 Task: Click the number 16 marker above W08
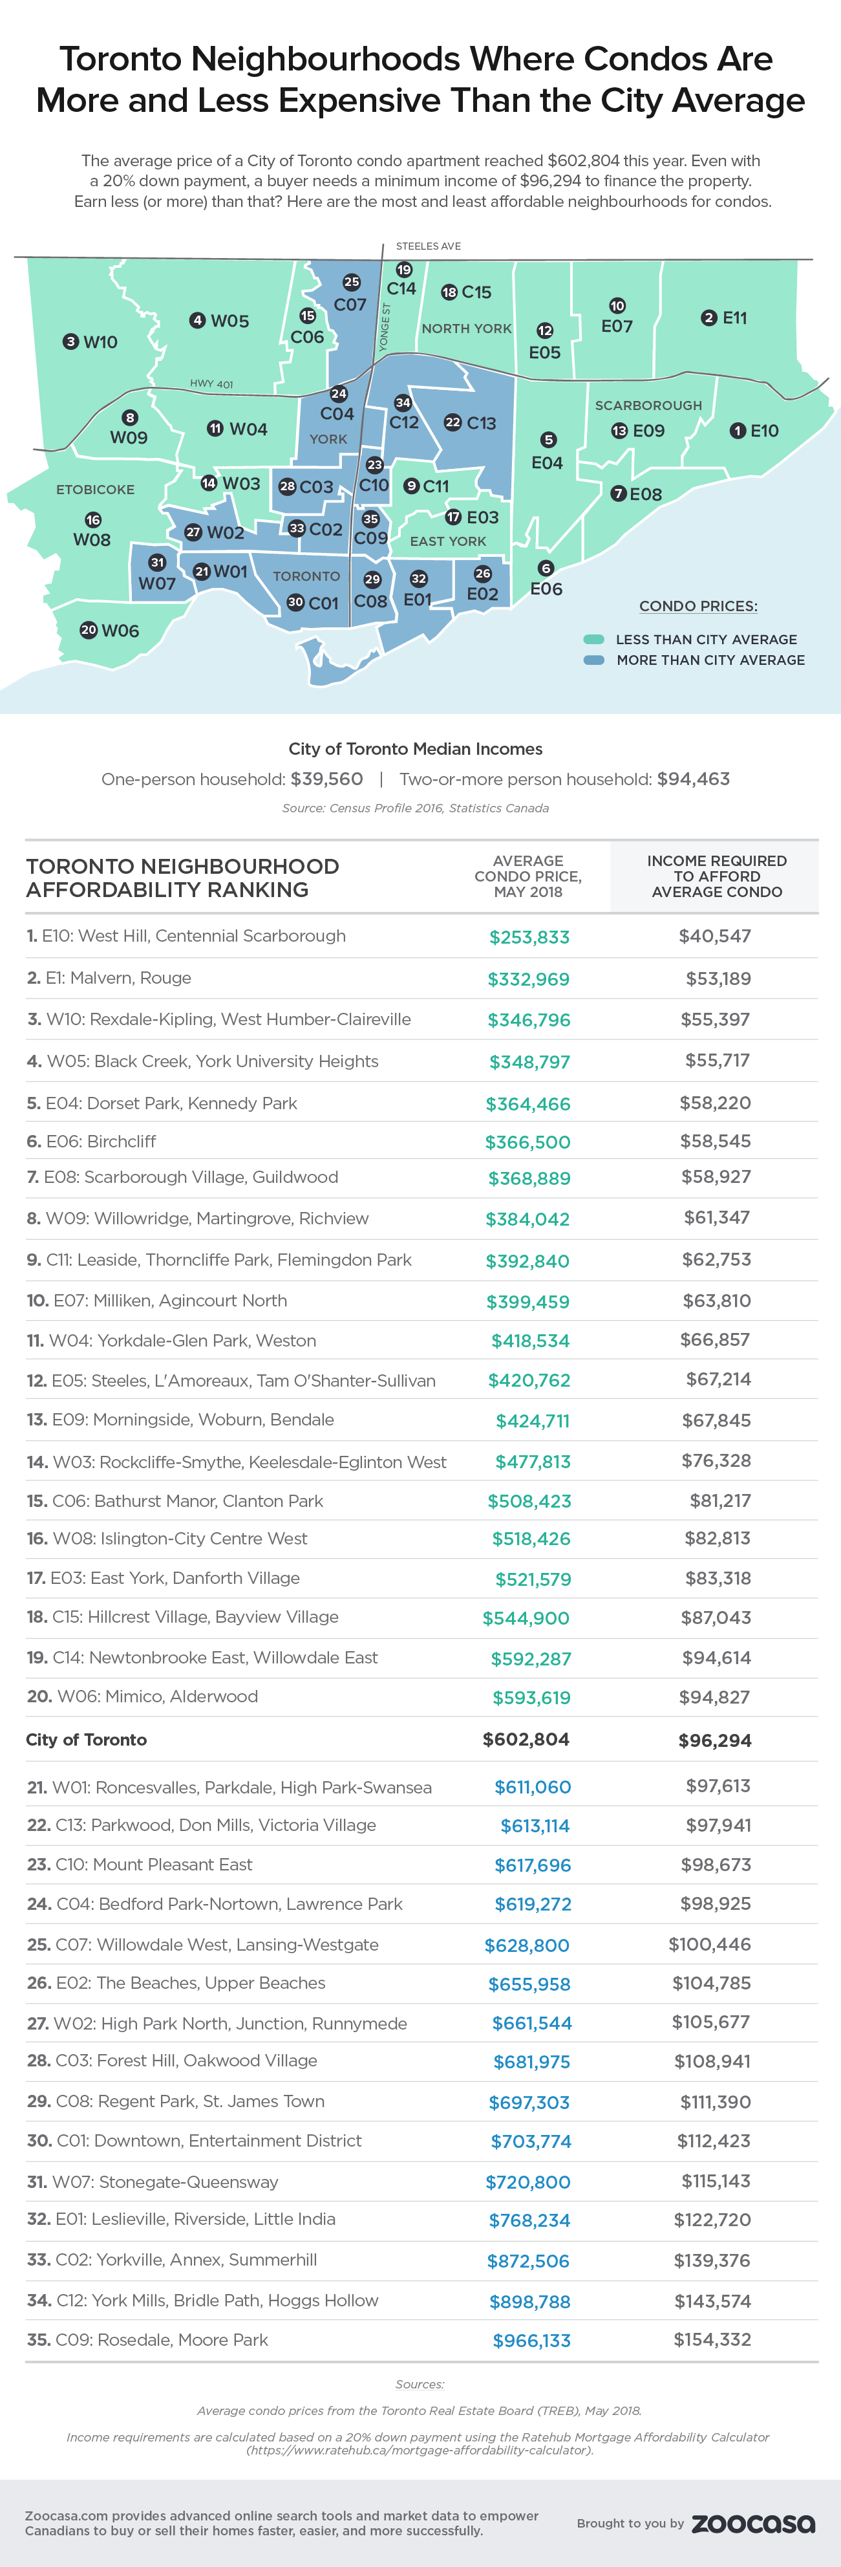click(x=92, y=520)
